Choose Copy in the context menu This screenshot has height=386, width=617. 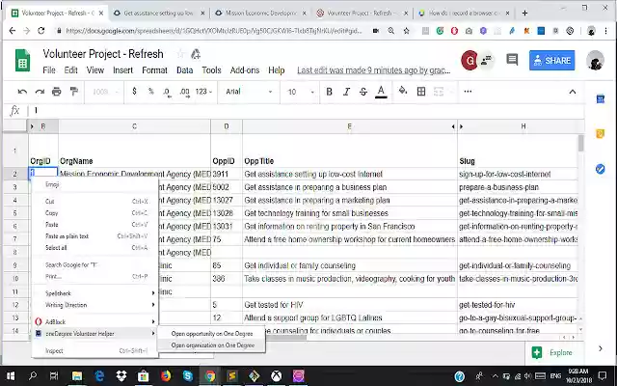(95, 213)
